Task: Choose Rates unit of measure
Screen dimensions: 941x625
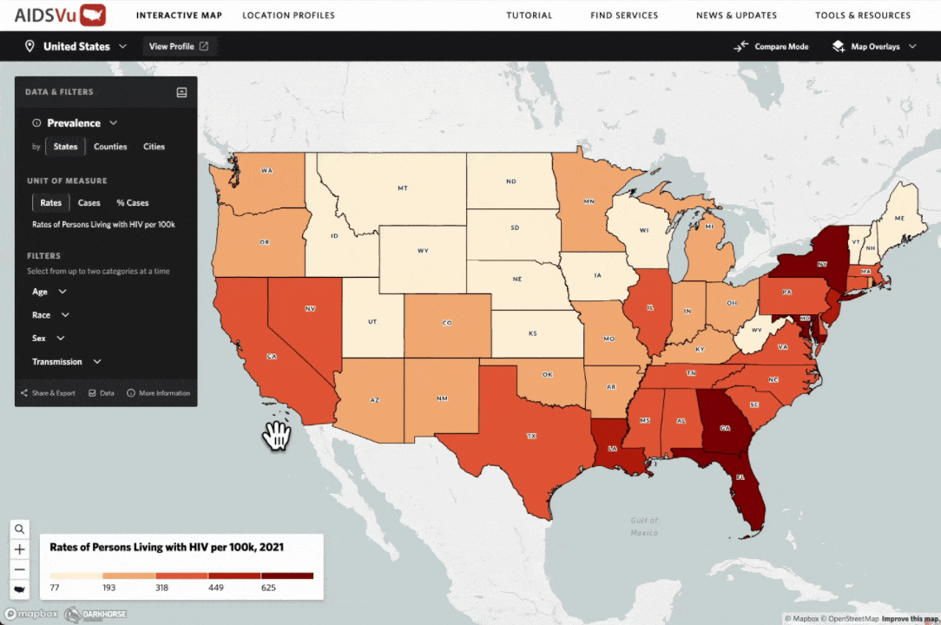Action: click(51, 203)
